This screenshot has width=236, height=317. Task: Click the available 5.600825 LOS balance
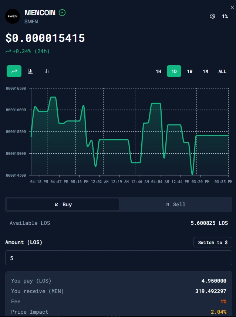pyautogui.click(x=208, y=223)
